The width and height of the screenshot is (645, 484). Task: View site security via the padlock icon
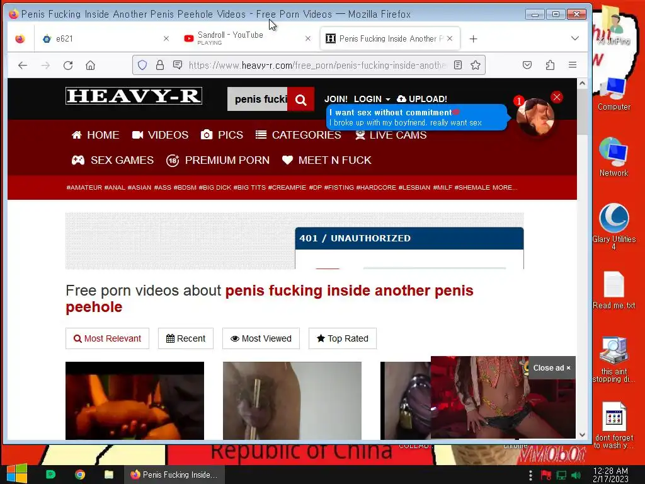(160, 65)
